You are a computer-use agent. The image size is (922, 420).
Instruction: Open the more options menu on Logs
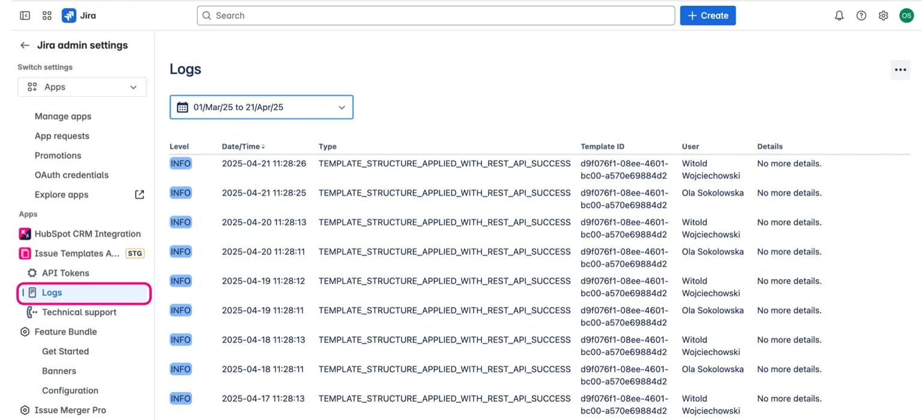click(900, 70)
